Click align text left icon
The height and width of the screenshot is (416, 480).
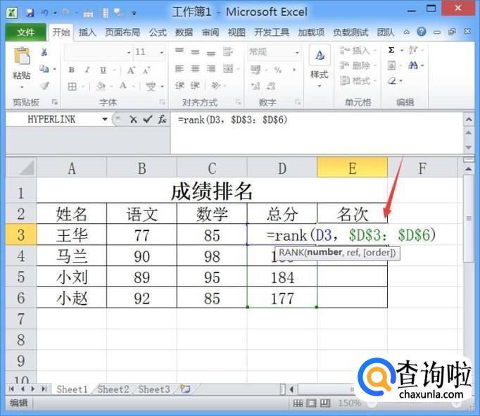(179, 69)
